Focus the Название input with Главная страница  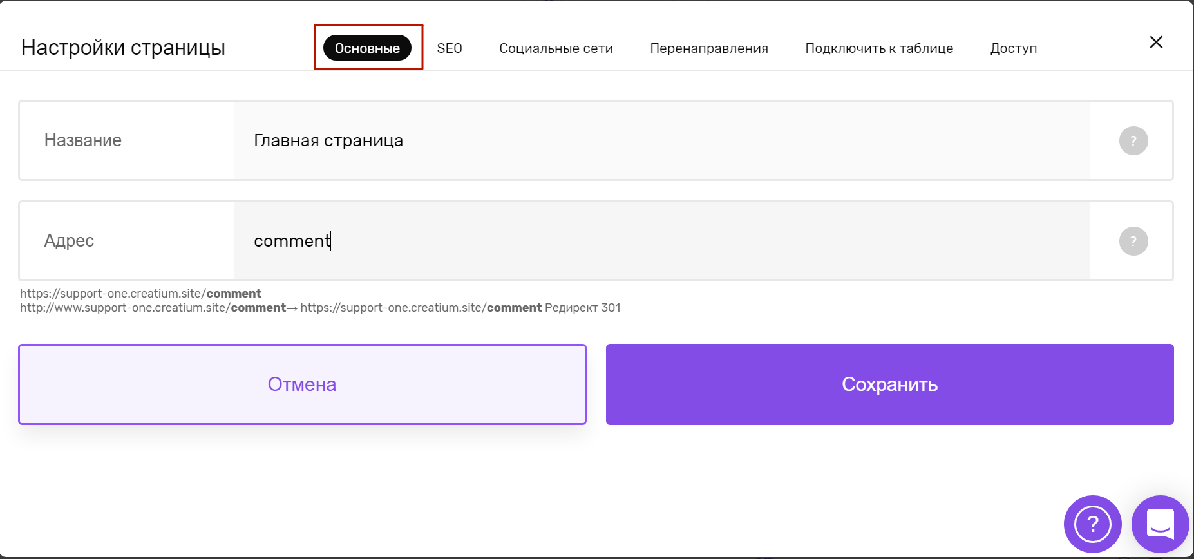(x=662, y=140)
